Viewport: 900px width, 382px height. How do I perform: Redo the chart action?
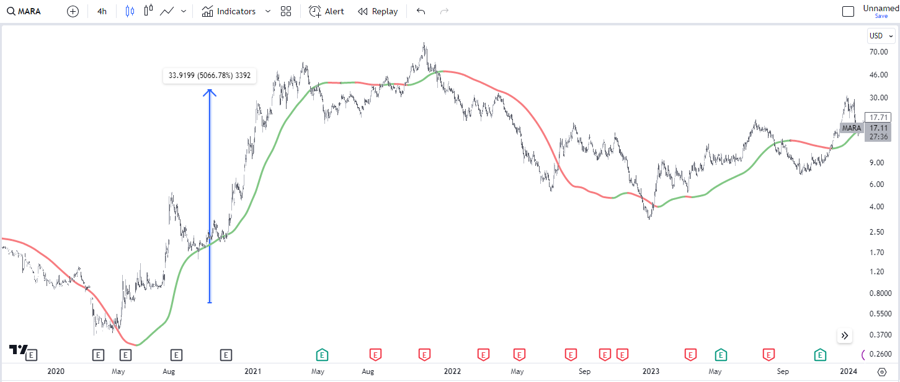point(443,11)
